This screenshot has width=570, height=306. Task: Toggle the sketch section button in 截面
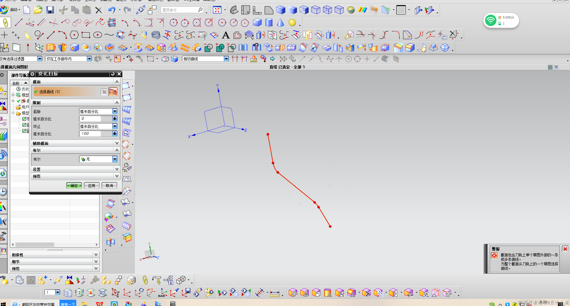coord(104,92)
